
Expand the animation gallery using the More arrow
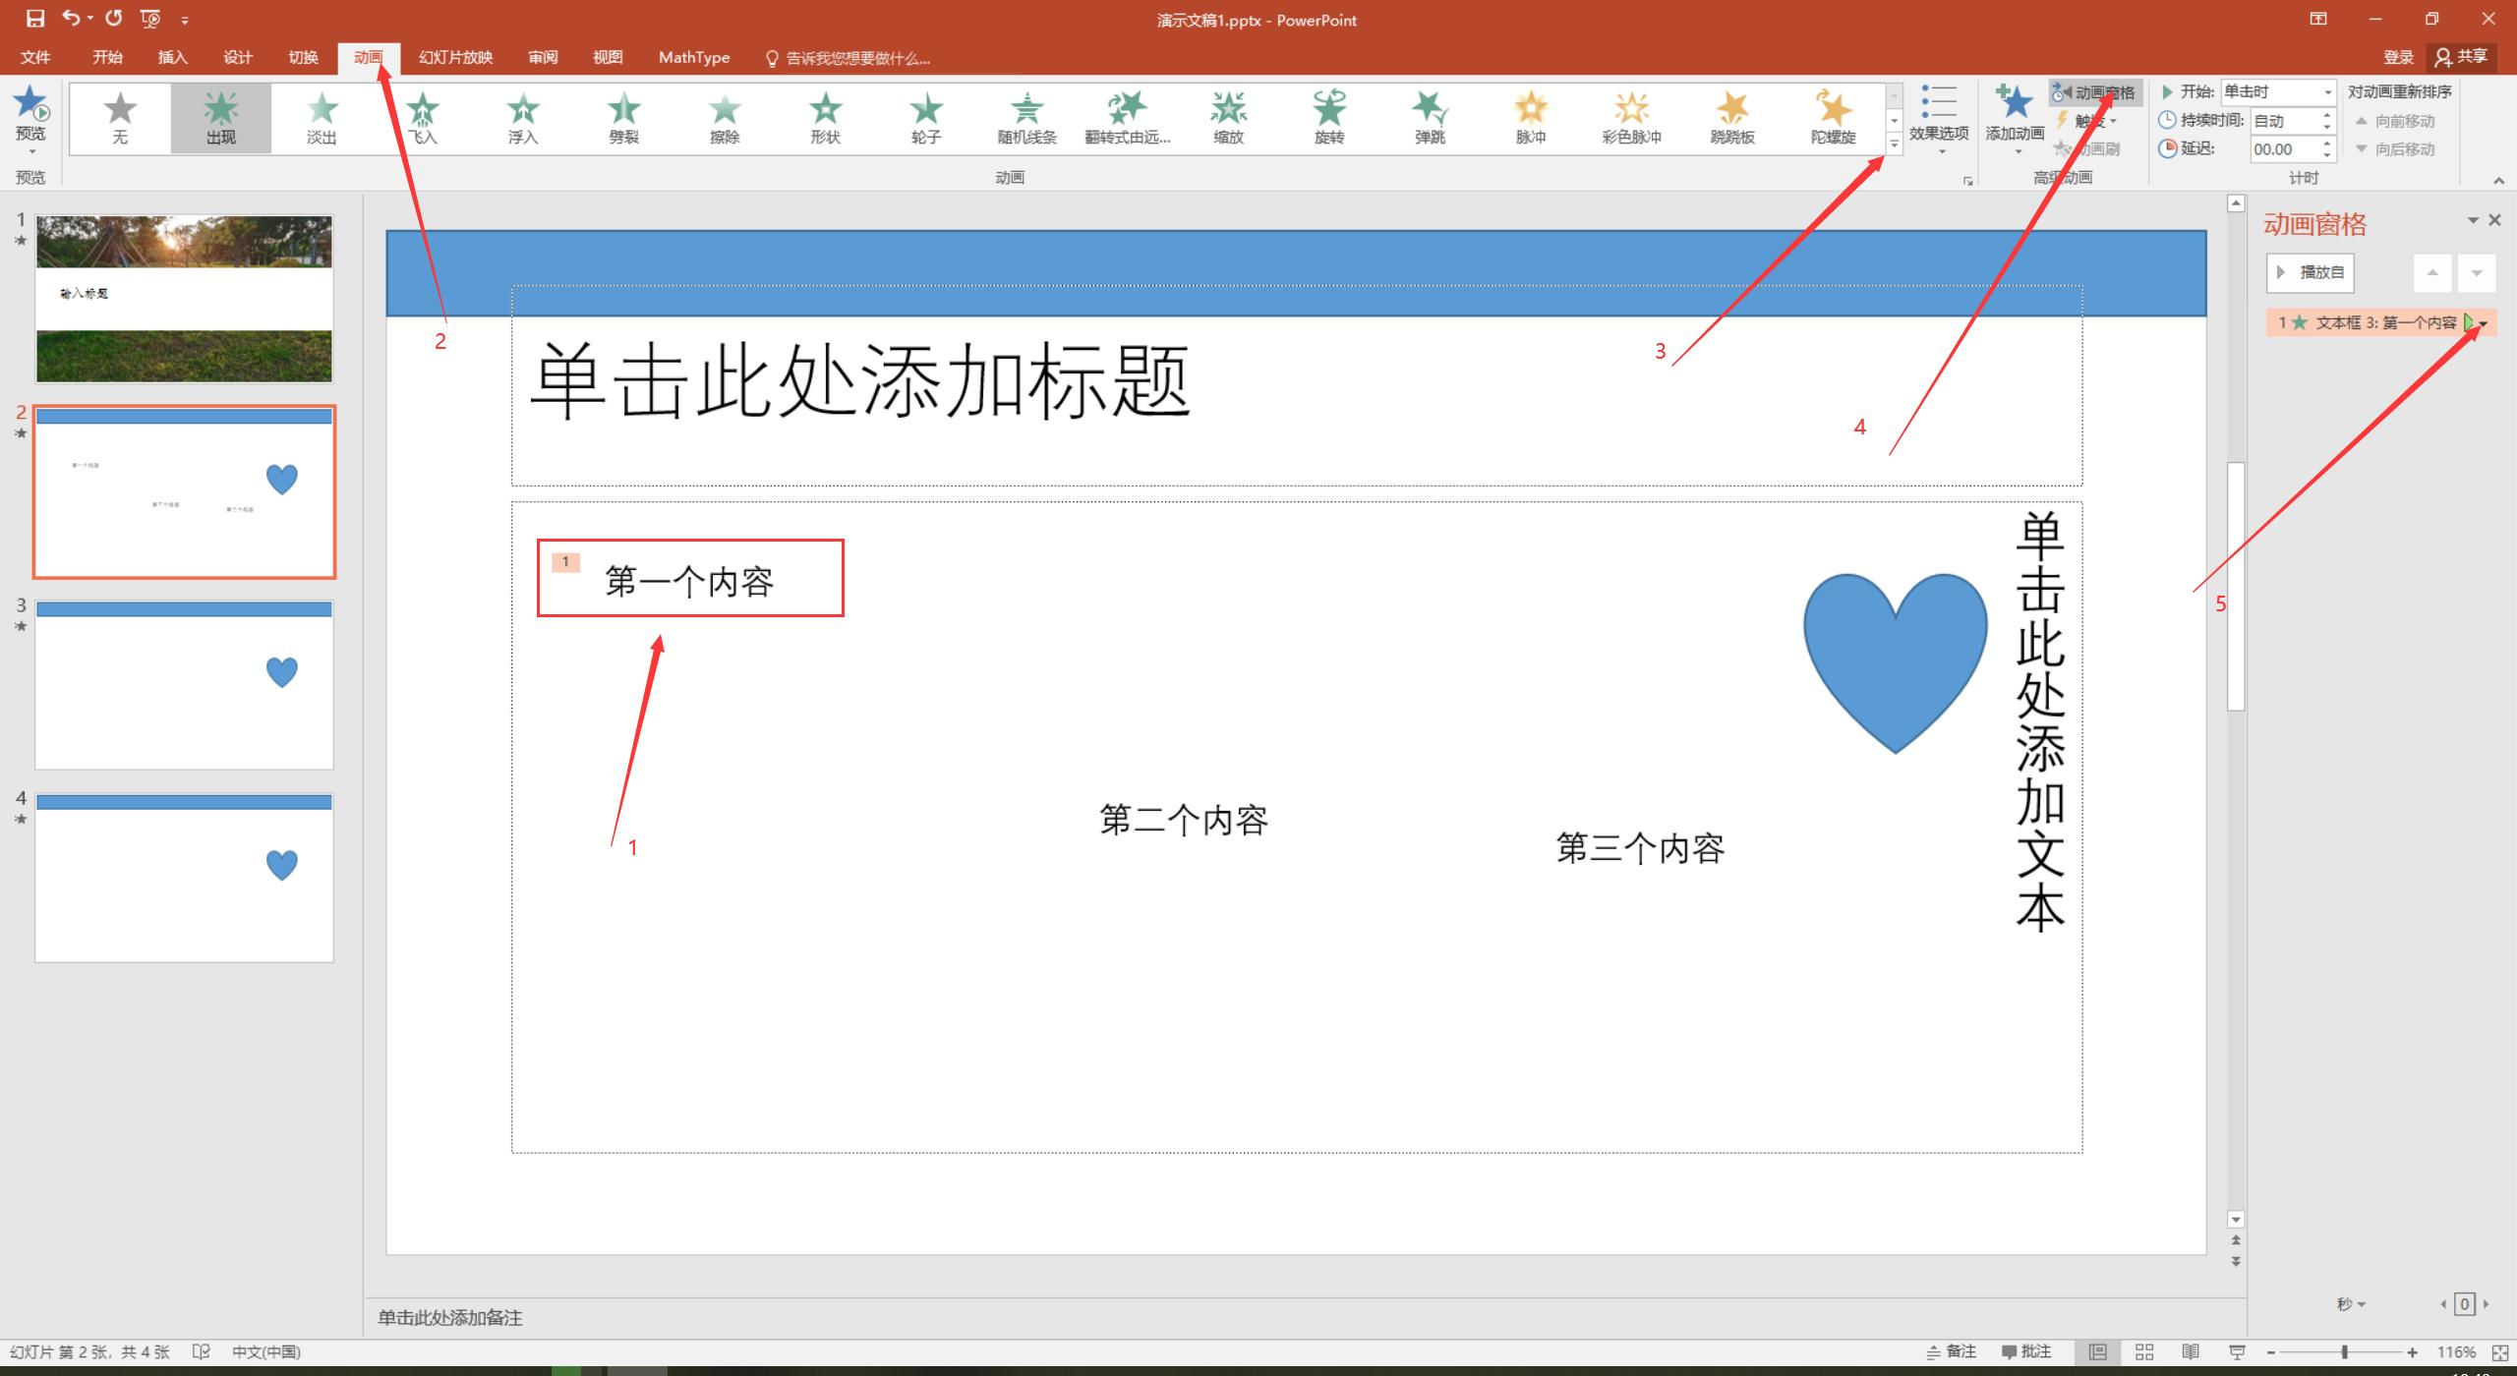(x=1894, y=144)
